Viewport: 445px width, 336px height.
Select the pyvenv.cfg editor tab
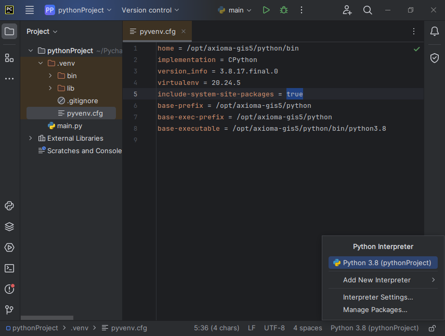coord(157,31)
